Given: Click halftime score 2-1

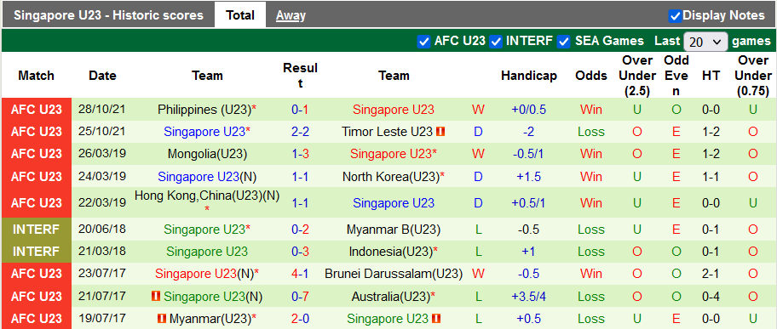Looking at the screenshot, I should point(711,274).
